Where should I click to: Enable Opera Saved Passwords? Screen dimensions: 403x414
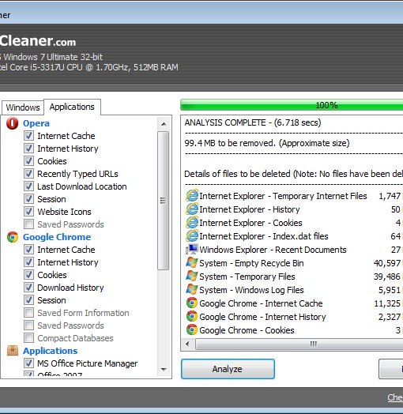tap(28, 224)
